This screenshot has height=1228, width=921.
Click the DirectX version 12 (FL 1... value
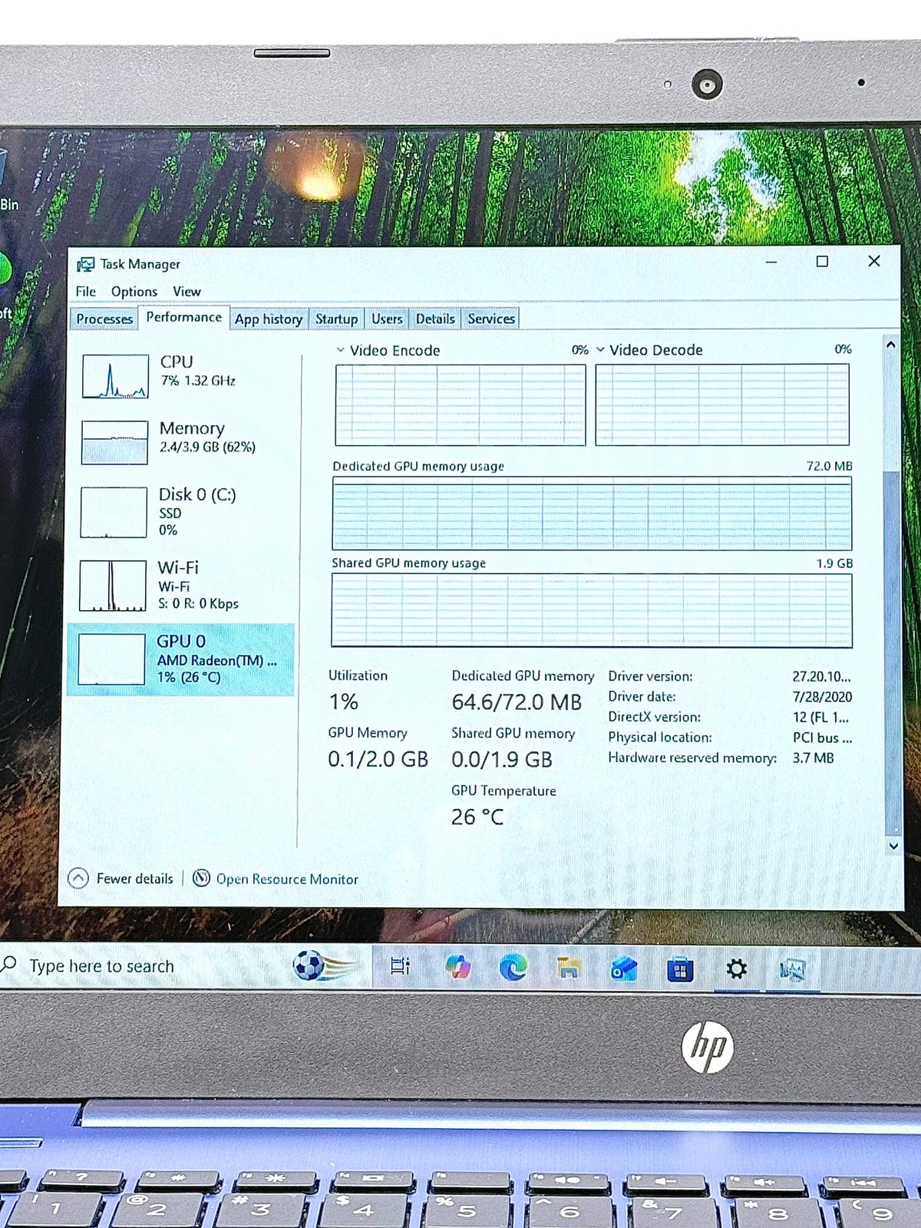pos(820,717)
